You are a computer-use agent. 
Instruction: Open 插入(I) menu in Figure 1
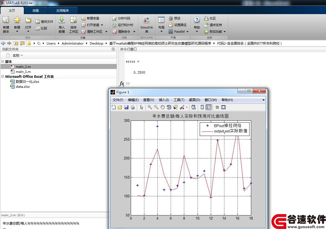[x=164, y=100]
